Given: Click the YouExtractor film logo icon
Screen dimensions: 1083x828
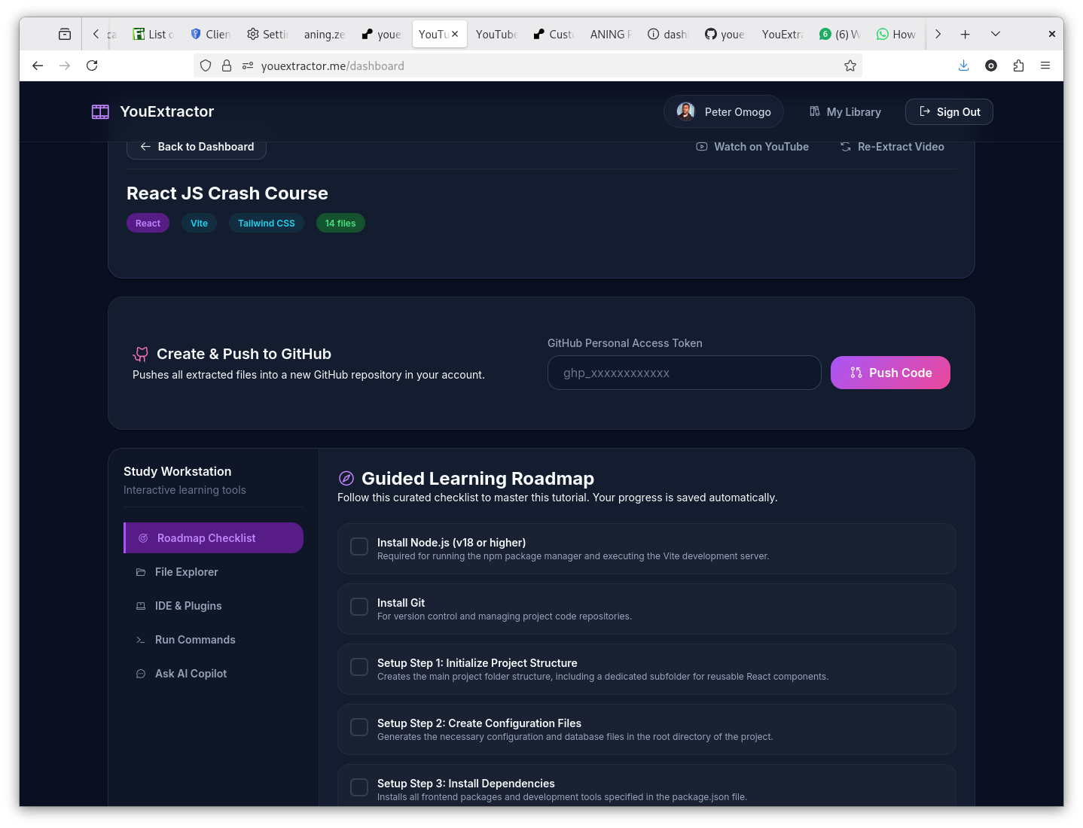Looking at the screenshot, I should [100, 112].
